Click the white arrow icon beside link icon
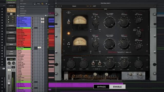The image size is (164, 92). pyautogui.click(x=46, y=4)
